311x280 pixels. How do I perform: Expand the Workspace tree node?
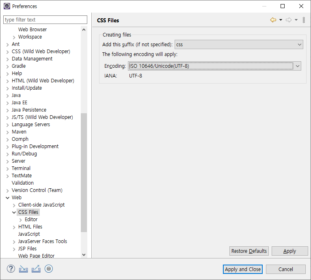pos(14,37)
